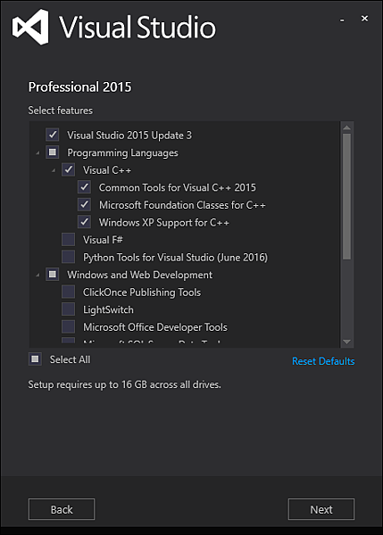Screen dimensions: 383x535
Task: Click the Reset Defaults link
Action: (323, 361)
